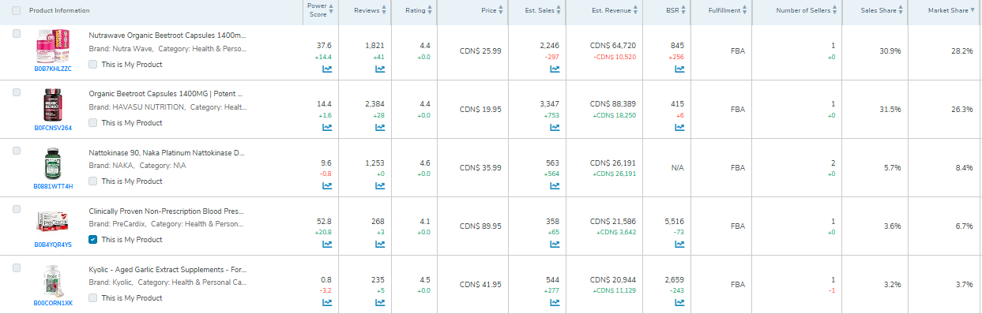This screenshot has width=982, height=314.
Task: Click Kyolic garlic extract bottle thumbnail
Action: tap(53, 282)
